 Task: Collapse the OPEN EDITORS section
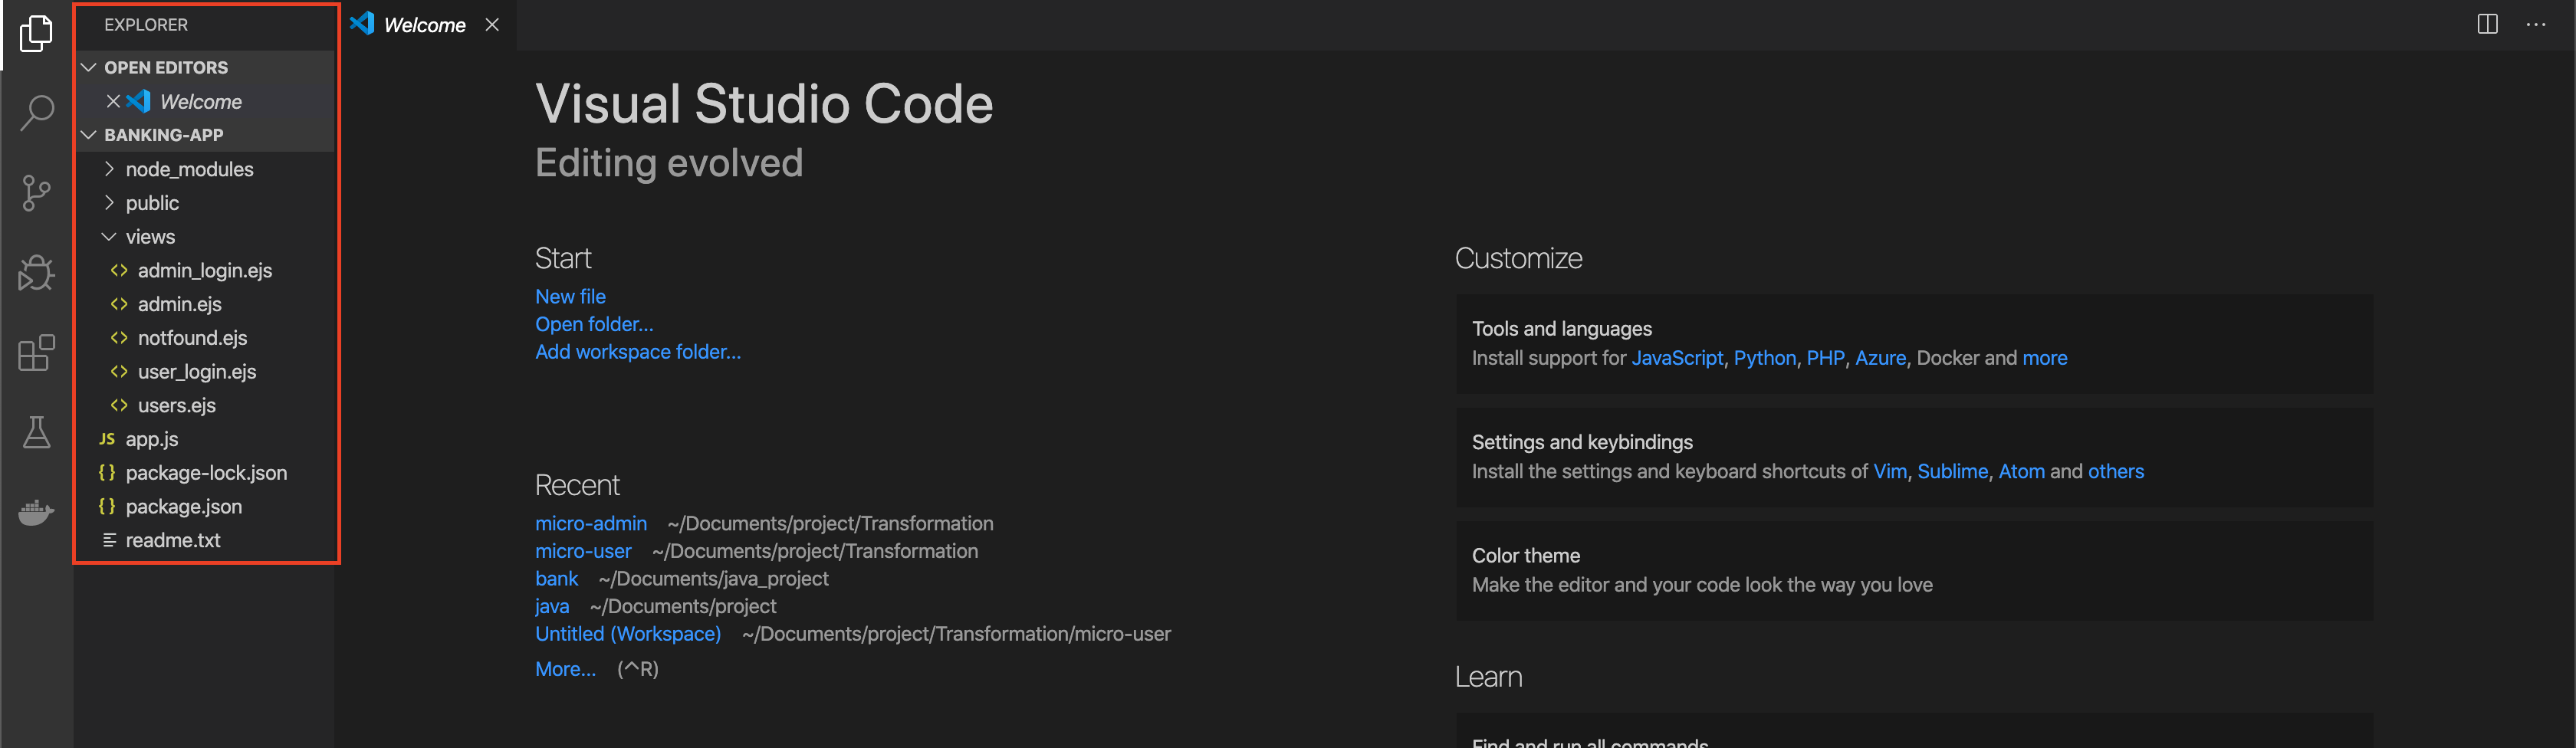[x=89, y=67]
